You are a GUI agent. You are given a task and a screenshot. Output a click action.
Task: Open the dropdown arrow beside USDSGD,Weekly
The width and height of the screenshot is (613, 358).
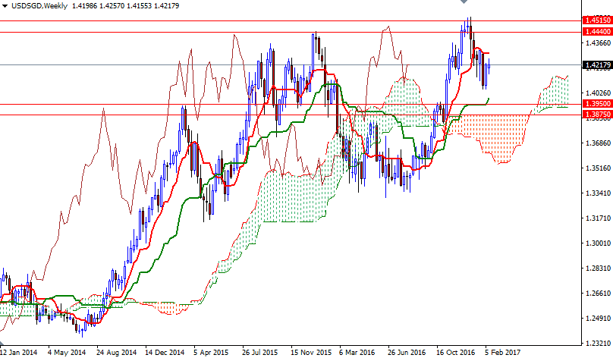coord(5,6)
